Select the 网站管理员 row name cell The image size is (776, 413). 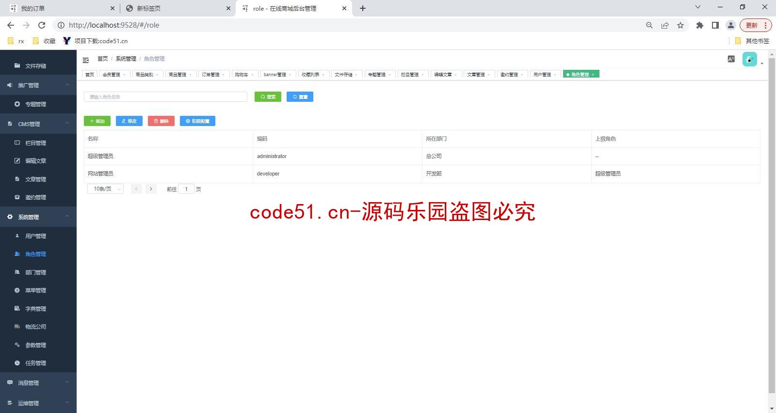coord(168,174)
